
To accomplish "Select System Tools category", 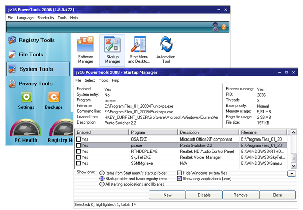I will pos(38,69).
